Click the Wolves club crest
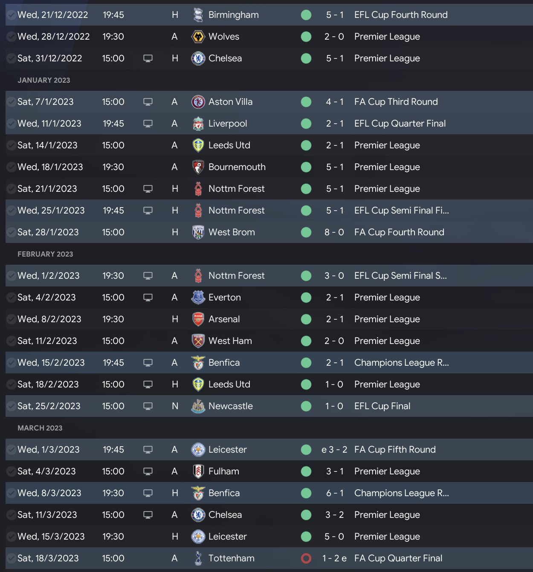This screenshot has width=533, height=572. coord(198,37)
